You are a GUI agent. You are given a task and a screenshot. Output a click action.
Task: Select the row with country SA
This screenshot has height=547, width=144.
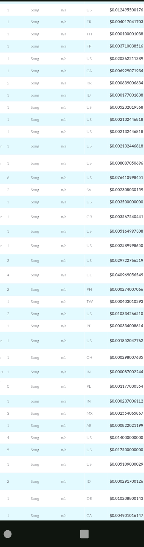coord(72,190)
